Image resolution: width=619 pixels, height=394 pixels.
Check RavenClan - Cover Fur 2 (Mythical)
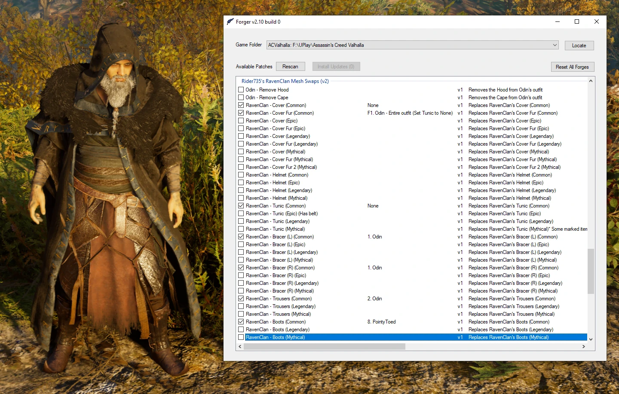[x=241, y=167]
